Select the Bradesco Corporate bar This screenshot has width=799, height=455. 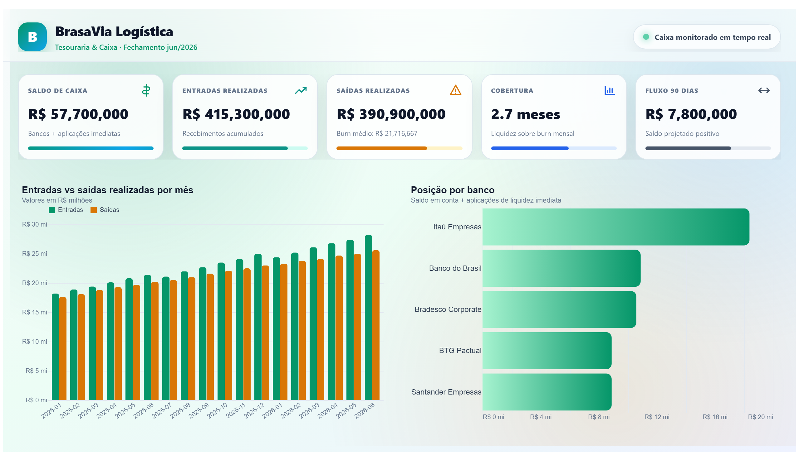click(559, 309)
